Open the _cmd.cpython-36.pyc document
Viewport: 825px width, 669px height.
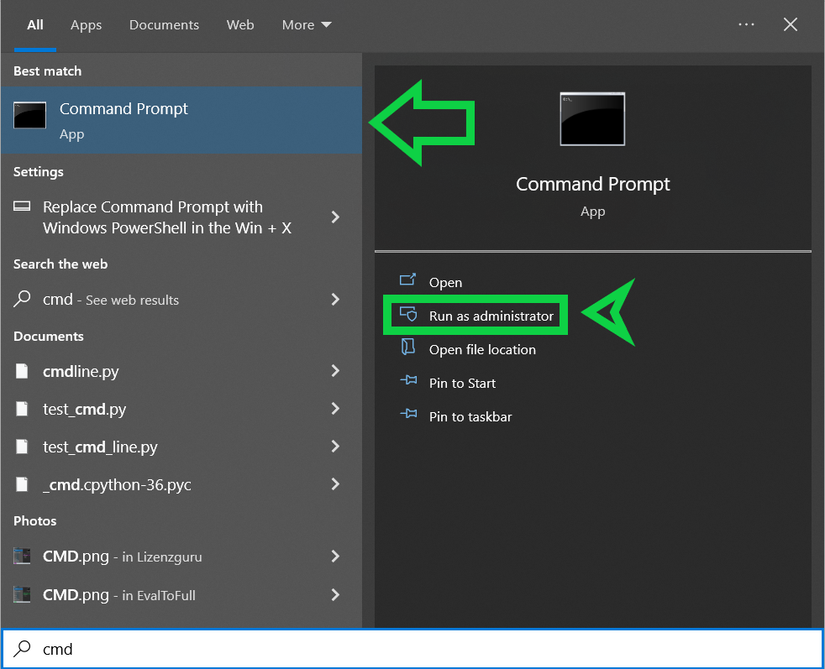click(x=181, y=484)
